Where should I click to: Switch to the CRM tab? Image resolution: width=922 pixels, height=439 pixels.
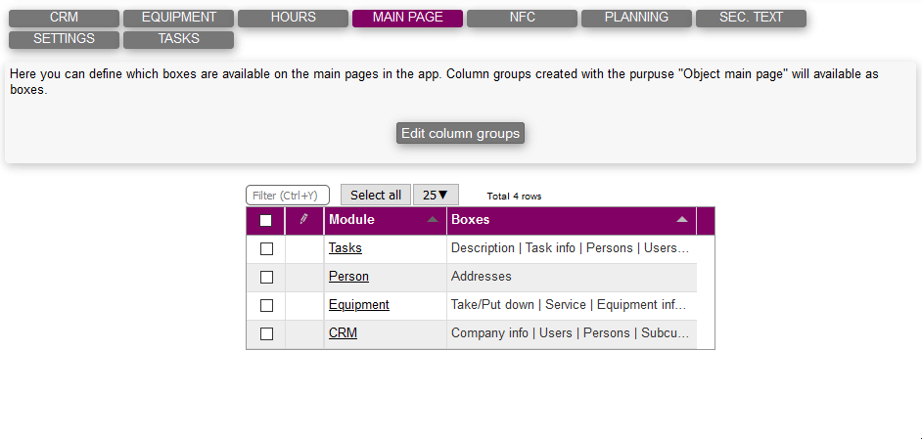(64, 18)
